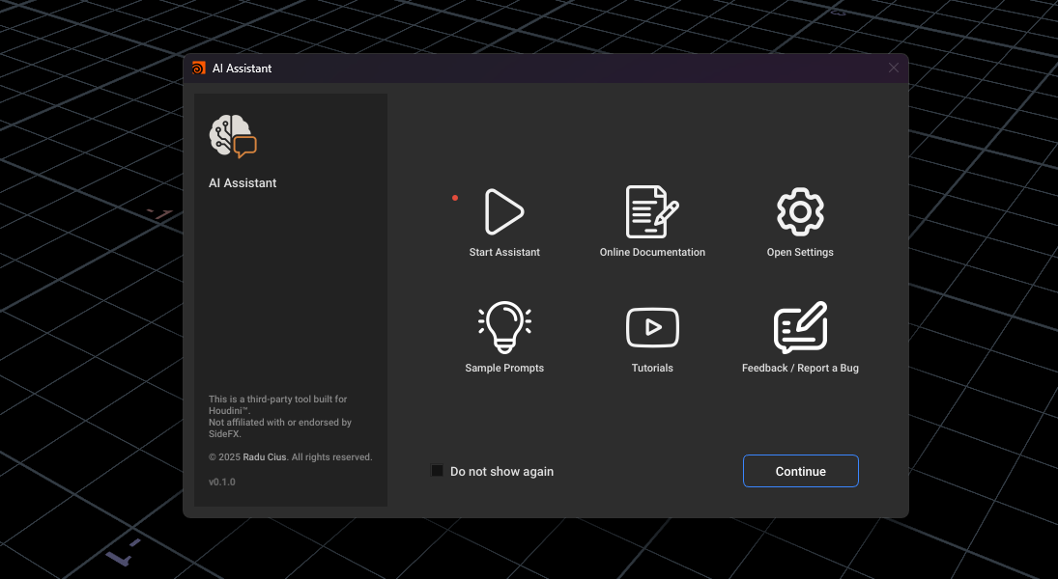Click the third-party tool disclaimer text
Image resolution: width=1058 pixels, height=579 pixels.
coord(280,416)
